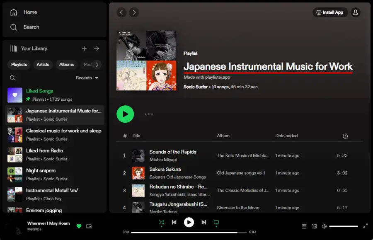This screenshot has height=240, width=373.
Task: Toggle shuffle in the player controls
Action: coord(161,223)
